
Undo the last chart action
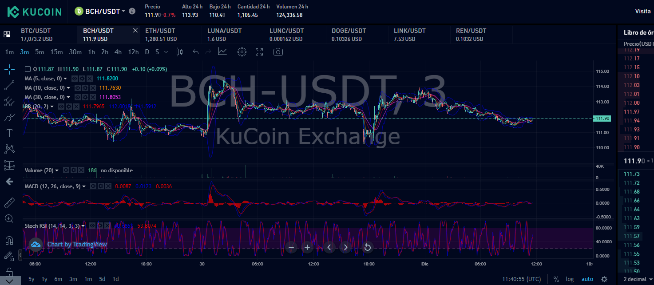196,52
